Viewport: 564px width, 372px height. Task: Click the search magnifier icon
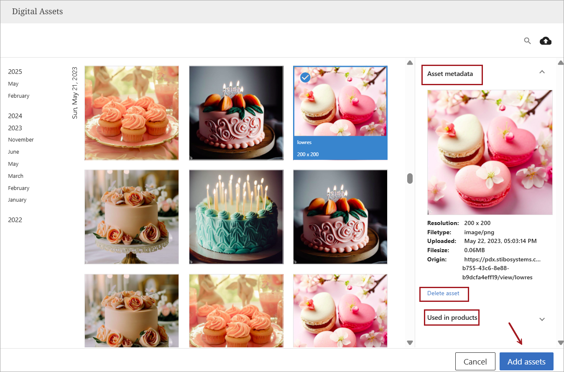point(527,40)
